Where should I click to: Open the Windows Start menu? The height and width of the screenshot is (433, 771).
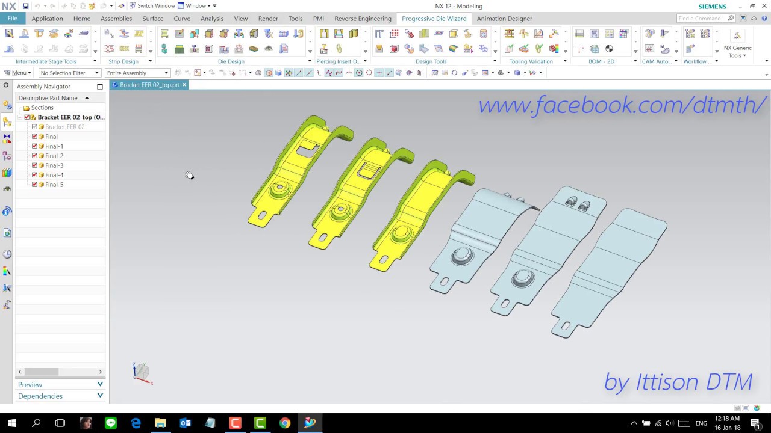point(11,423)
